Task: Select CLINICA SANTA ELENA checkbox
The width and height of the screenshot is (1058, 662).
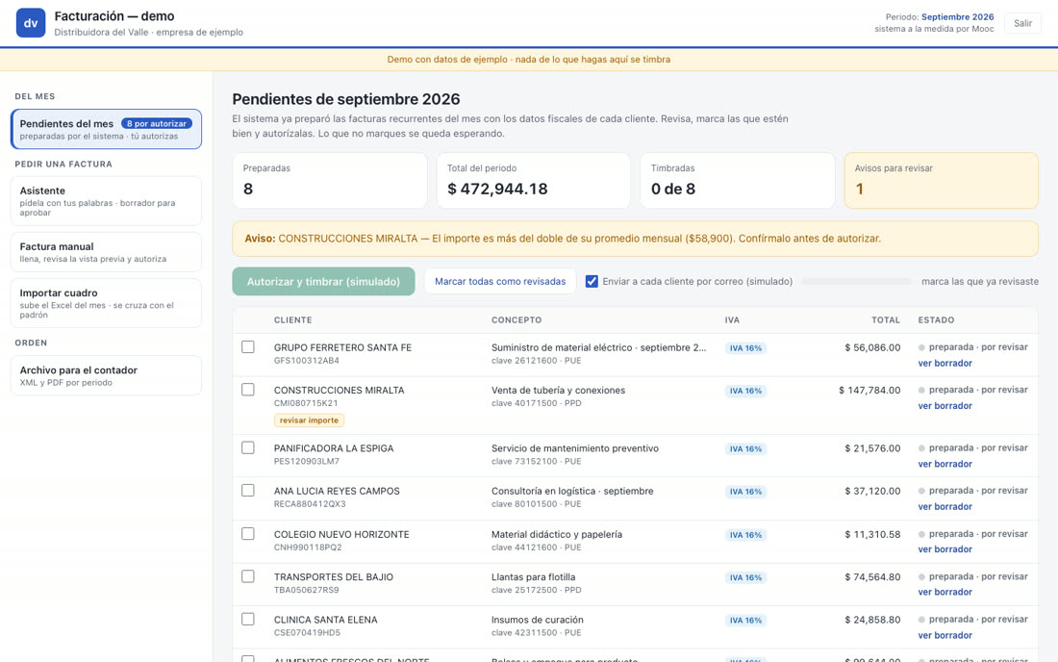Action: [x=247, y=619]
